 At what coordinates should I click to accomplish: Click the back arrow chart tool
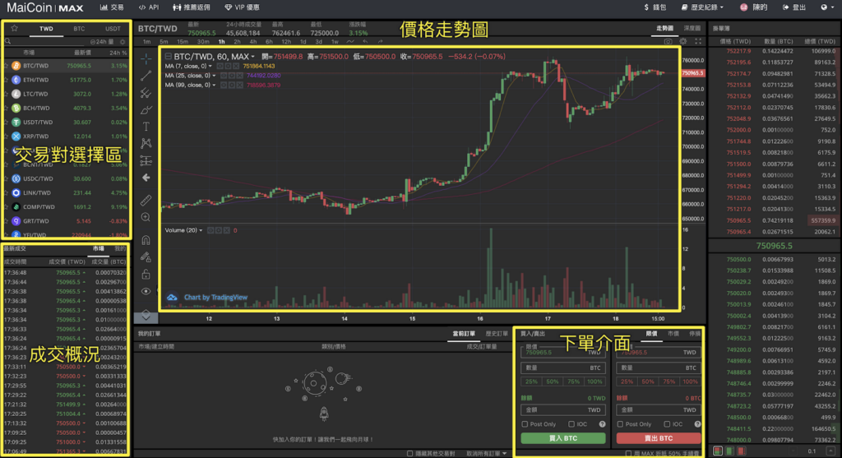pos(146,178)
